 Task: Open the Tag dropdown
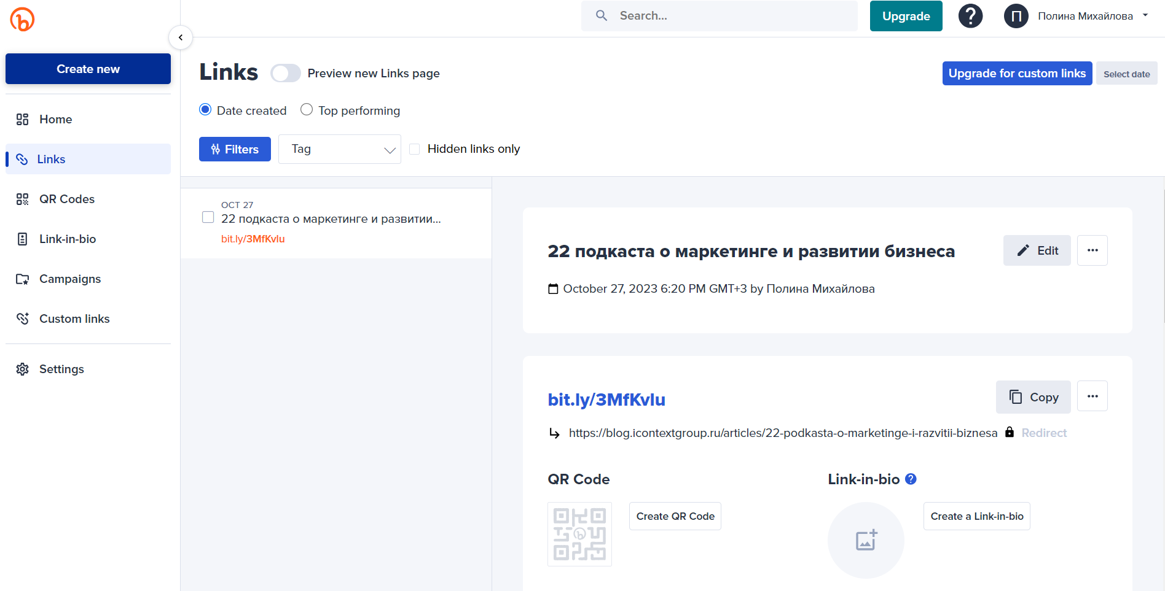pos(340,149)
